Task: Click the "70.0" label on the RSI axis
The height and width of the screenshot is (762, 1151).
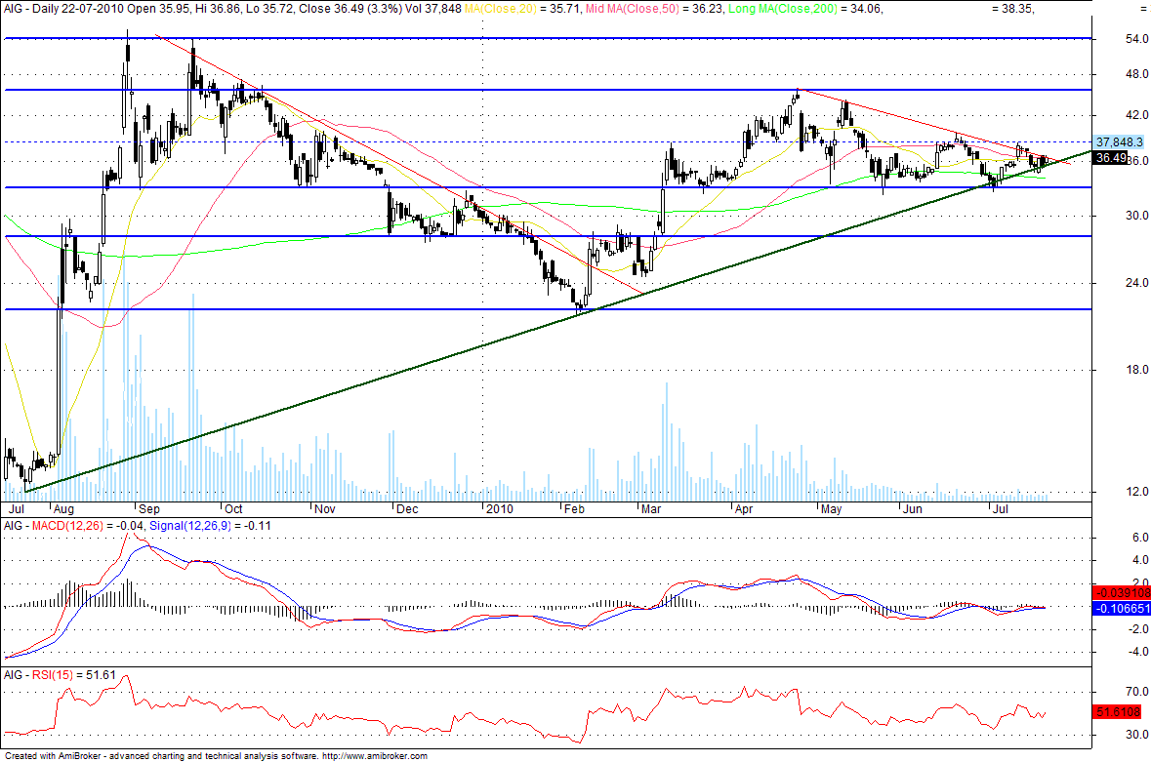Action: pyautogui.click(x=1137, y=692)
